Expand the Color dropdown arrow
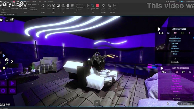The height and width of the screenshot is (109, 194). 68,10
